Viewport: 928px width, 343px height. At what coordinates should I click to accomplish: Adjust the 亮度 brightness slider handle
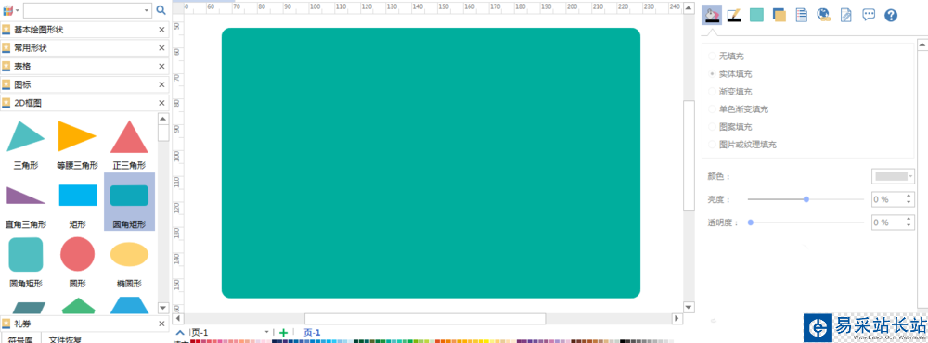click(806, 199)
